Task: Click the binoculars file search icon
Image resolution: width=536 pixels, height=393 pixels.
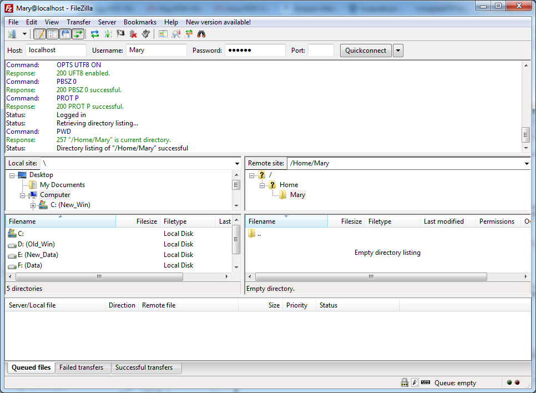Action: tap(201, 34)
